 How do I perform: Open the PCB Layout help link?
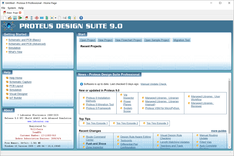[16, 86]
